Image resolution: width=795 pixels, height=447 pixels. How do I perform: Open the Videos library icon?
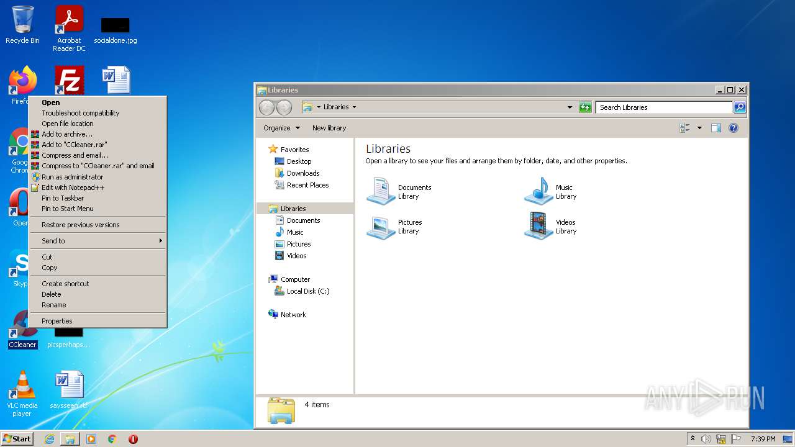(x=538, y=227)
